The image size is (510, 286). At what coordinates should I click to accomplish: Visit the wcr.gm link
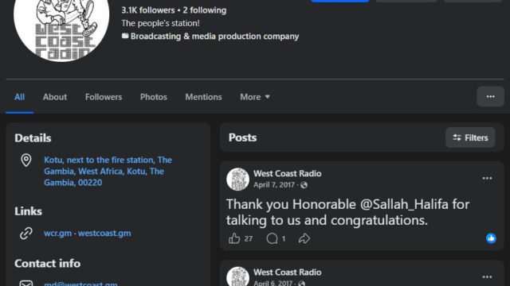57,233
